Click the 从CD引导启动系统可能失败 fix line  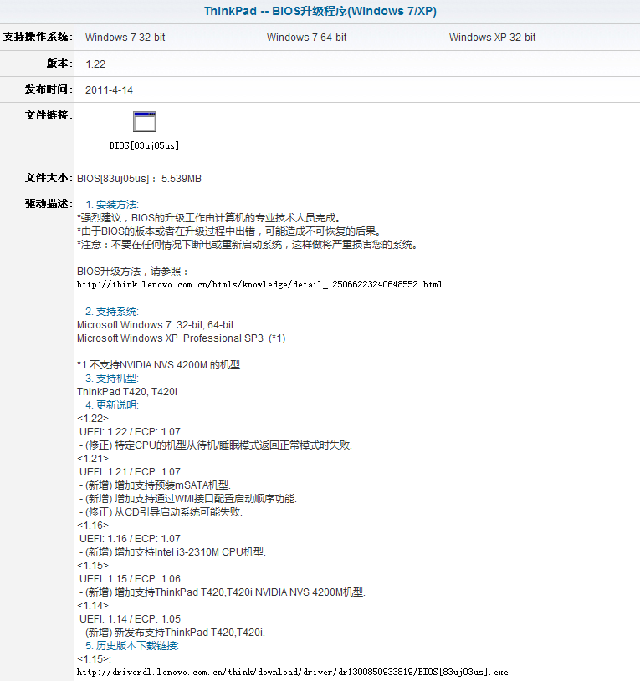(x=161, y=512)
